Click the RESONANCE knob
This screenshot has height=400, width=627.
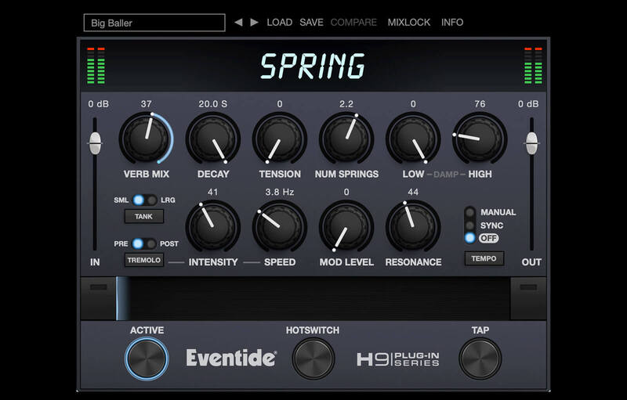click(413, 226)
